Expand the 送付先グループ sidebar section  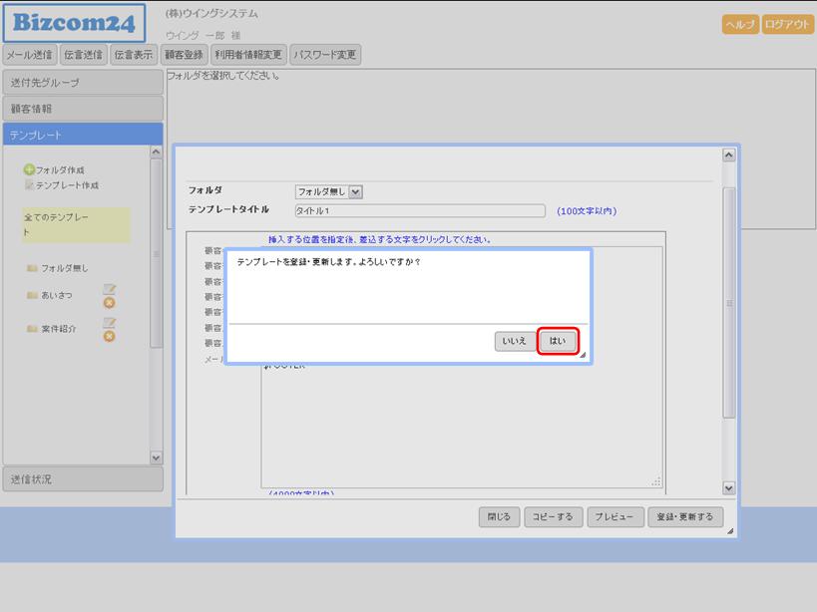pos(82,83)
